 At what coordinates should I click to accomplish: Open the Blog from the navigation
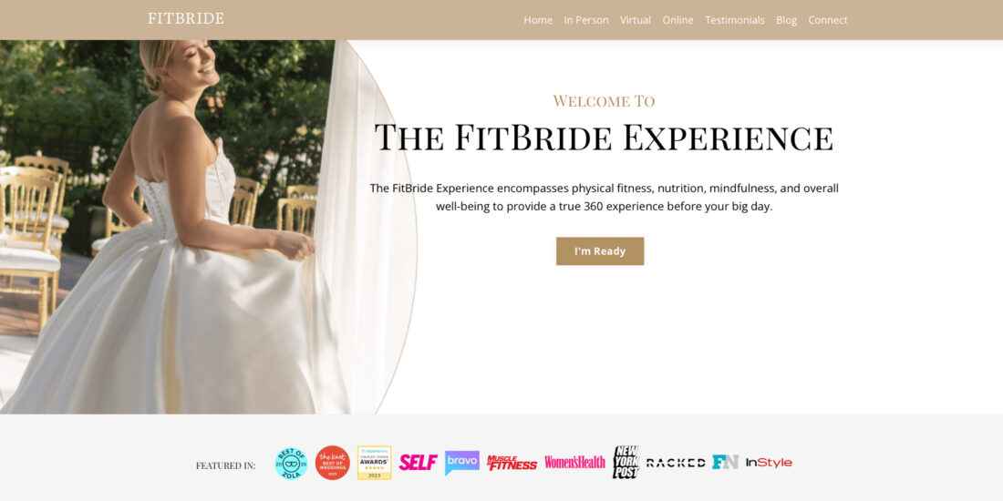[x=786, y=20]
